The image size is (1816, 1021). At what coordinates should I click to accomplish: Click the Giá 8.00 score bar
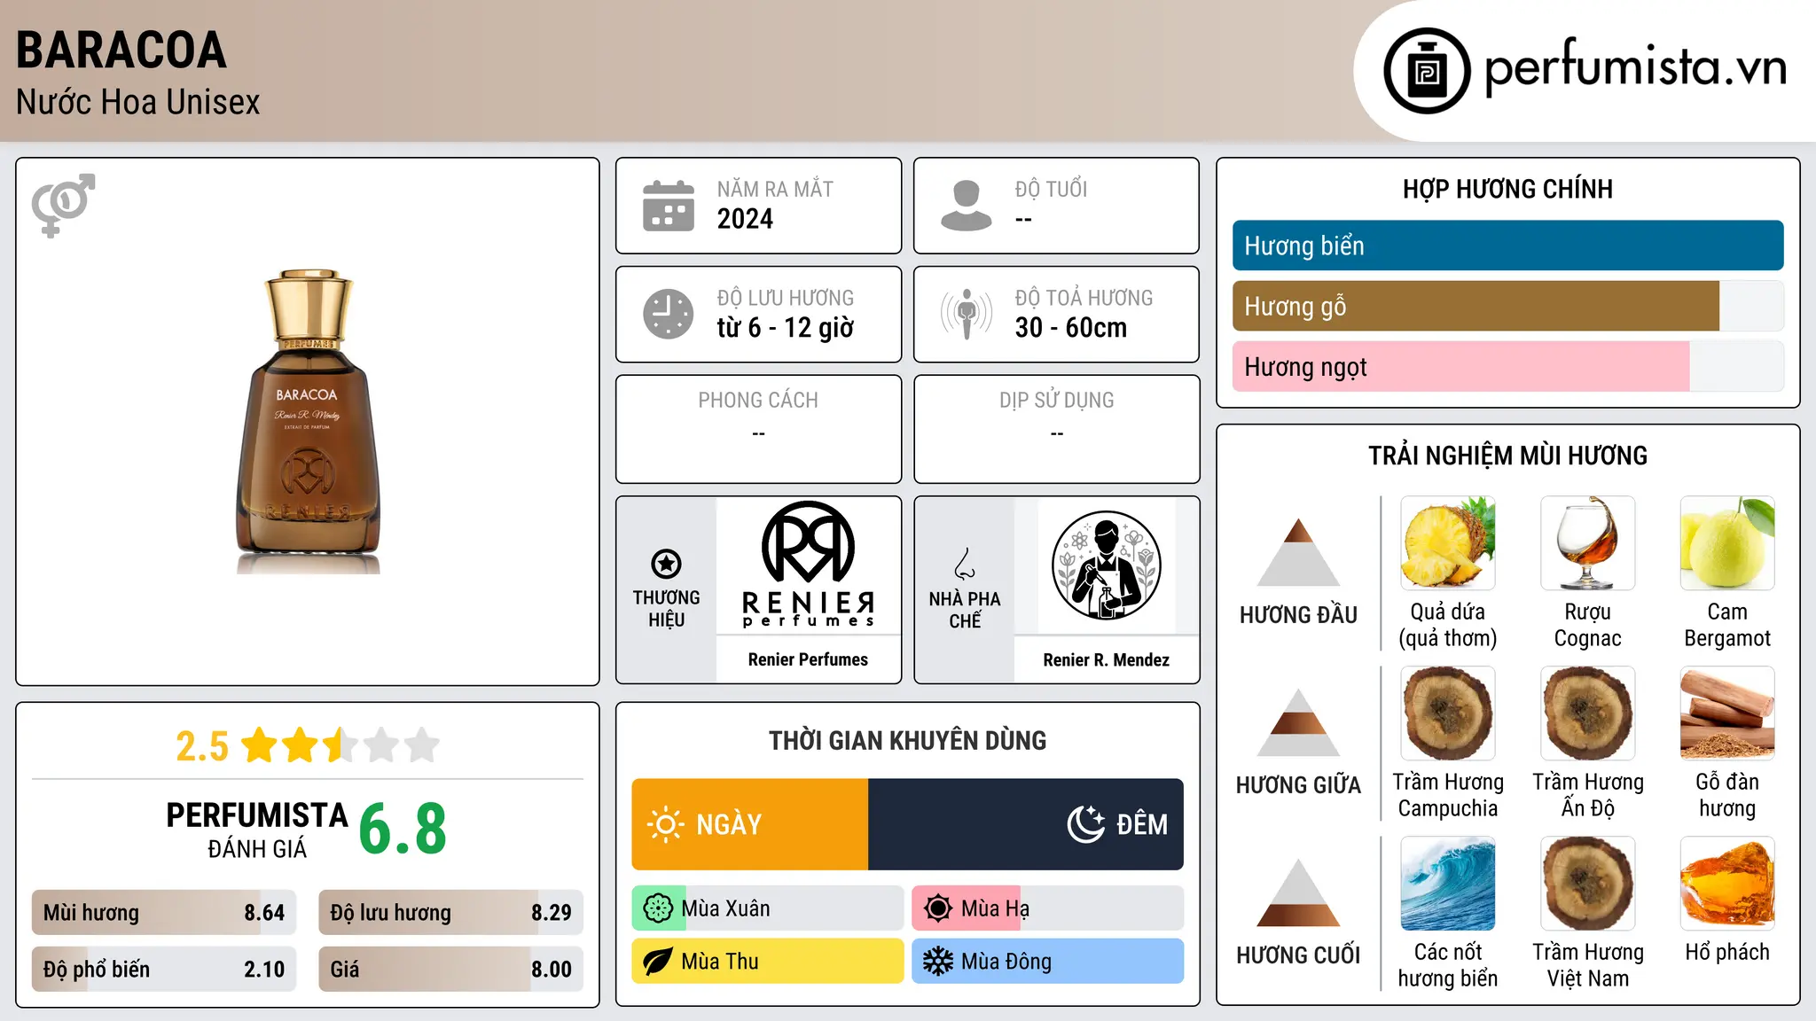[x=450, y=969]
